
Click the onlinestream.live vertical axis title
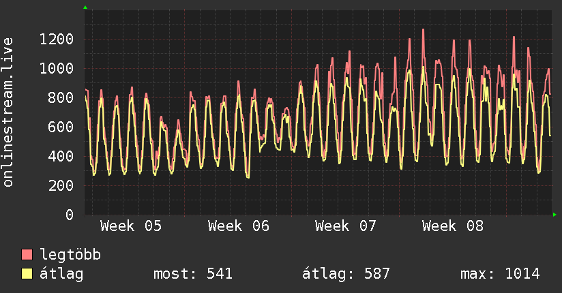[8, 112]
